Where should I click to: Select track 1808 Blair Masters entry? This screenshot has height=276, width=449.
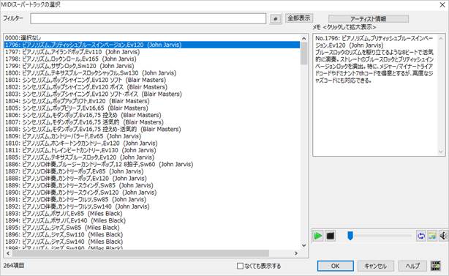pos(152,129)
